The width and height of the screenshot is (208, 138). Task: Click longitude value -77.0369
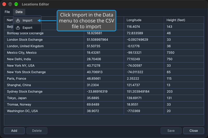tap(133, 111)
